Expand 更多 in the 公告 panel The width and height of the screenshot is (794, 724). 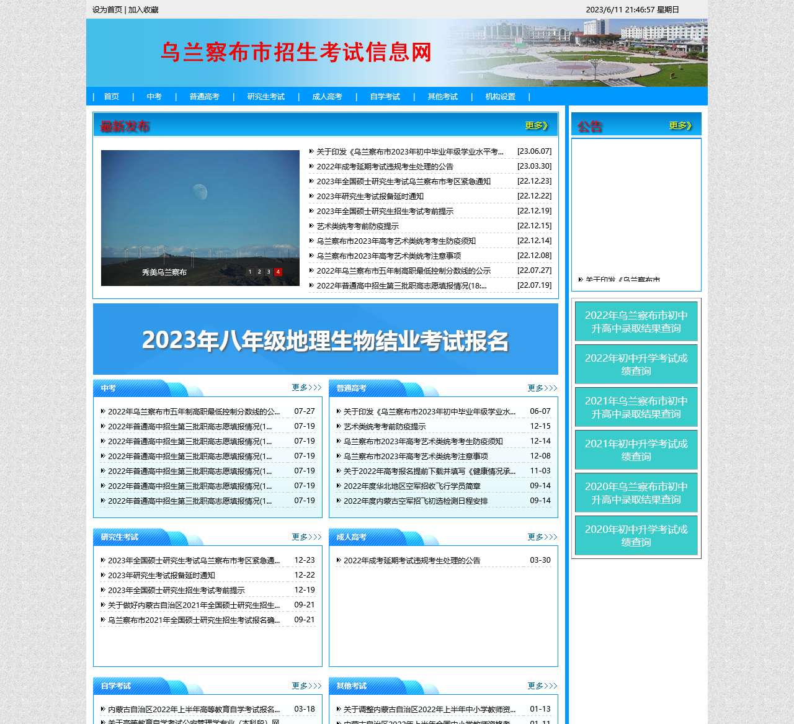click(x=680, y=126)
